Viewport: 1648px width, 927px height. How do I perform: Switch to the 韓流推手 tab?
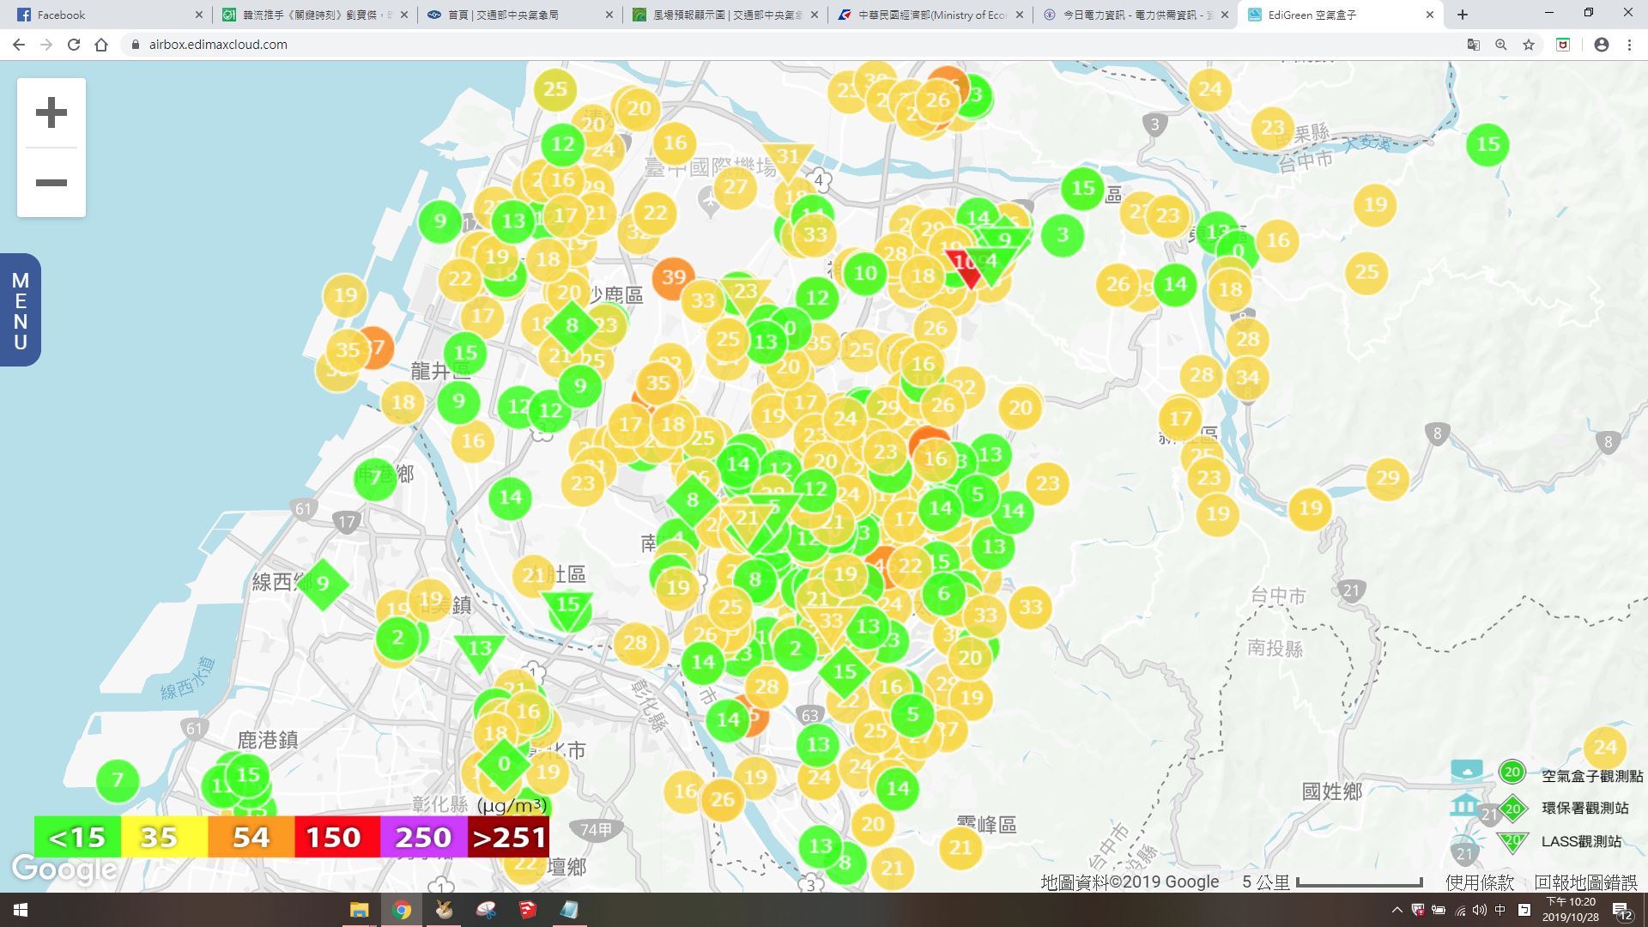pos(312,15)
